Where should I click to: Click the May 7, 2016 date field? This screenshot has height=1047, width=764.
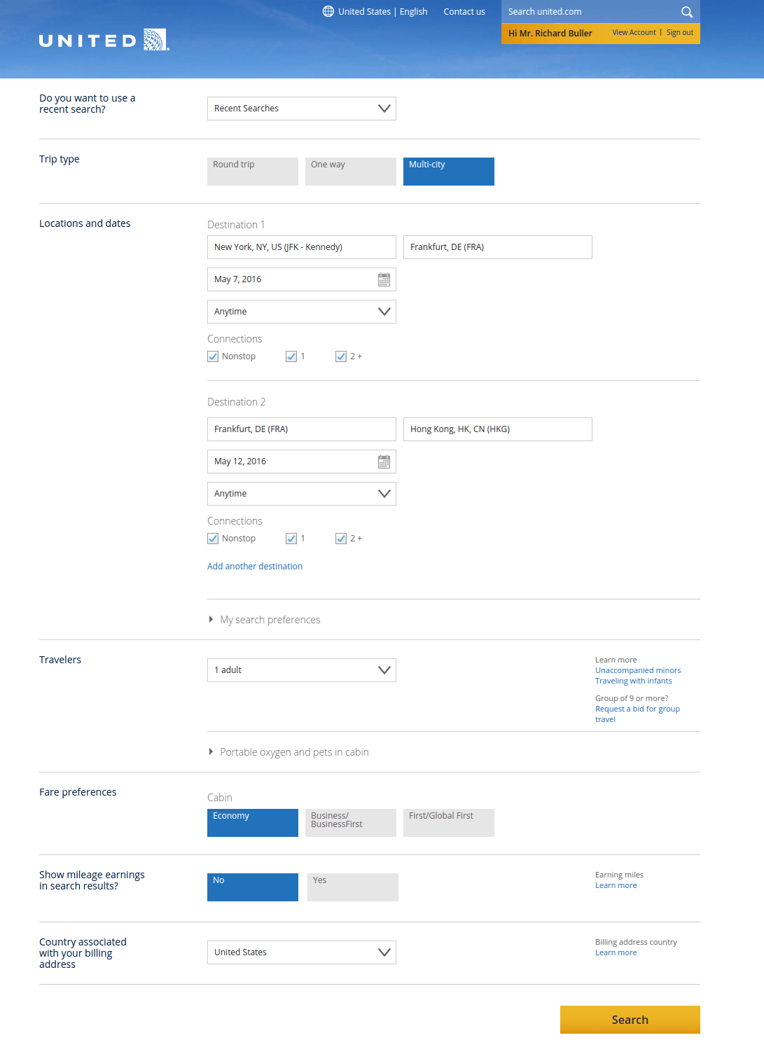click(302, 279)
